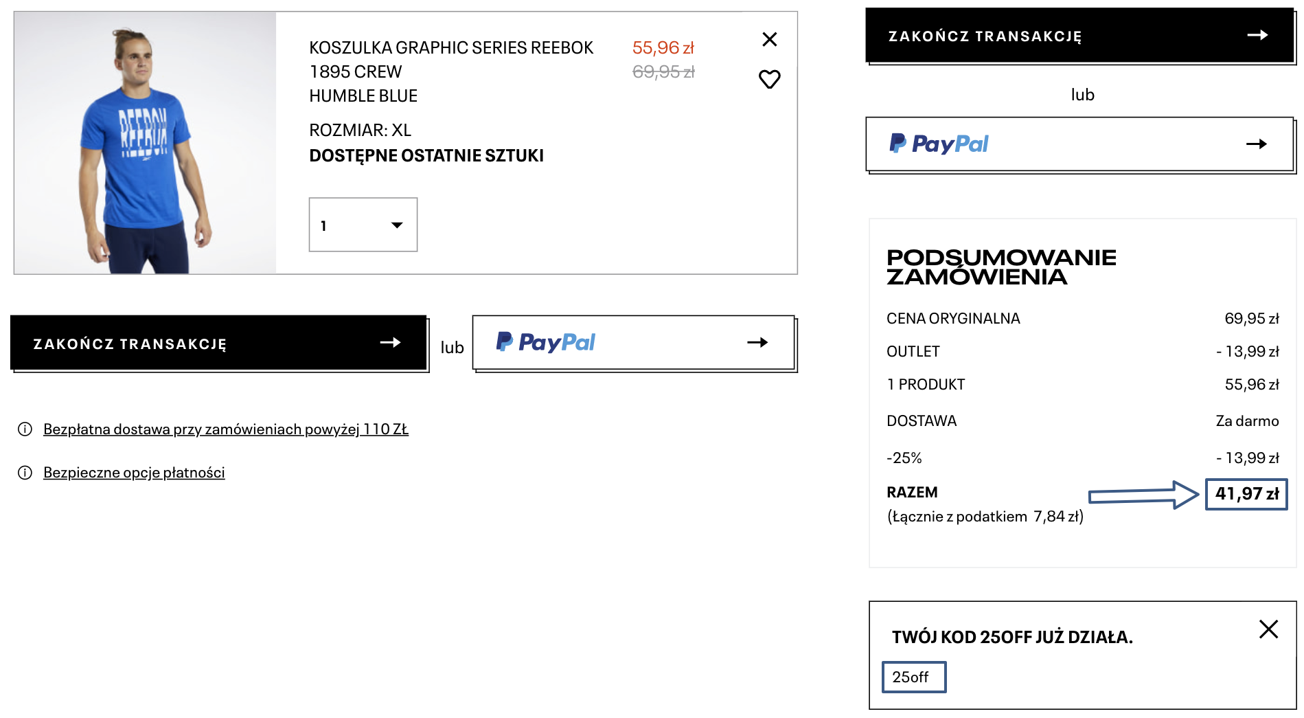Screen dimensions: 1304x718
Task: Add the shirt to wishlist via heart icon
Action: click(x=769, y=80)
